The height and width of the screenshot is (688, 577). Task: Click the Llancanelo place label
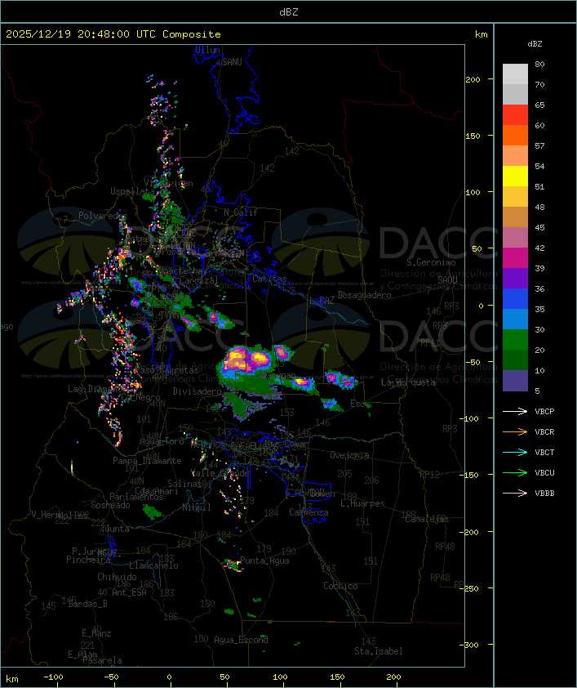point(153,565)
